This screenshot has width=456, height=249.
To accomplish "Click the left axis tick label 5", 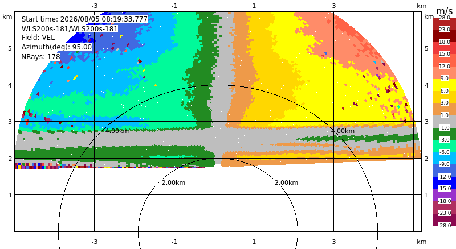I will tap(10, 48).
